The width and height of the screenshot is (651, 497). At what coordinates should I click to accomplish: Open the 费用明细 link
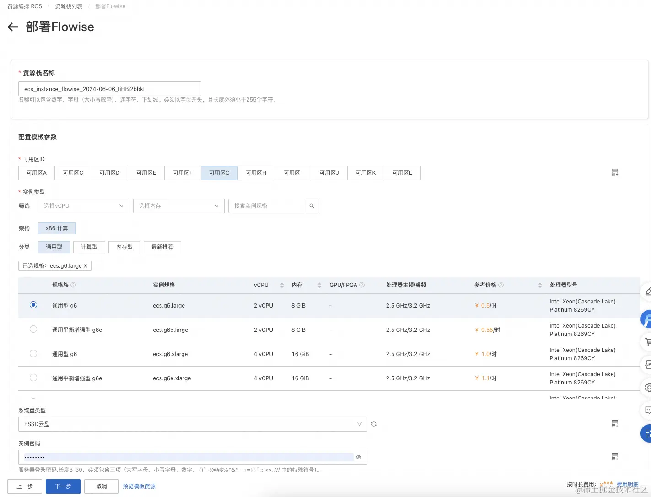coord(627,485)
